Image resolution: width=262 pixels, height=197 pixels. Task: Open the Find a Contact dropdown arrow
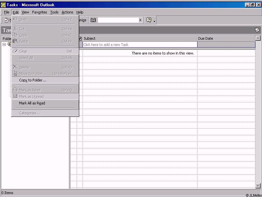[140, 20]
